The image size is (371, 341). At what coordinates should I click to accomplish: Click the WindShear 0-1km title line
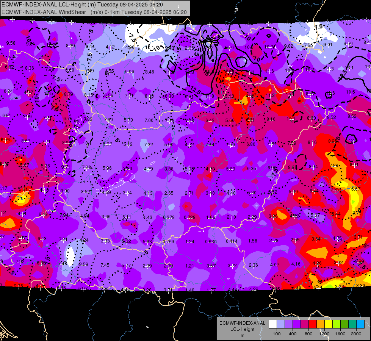pos(94,12)
